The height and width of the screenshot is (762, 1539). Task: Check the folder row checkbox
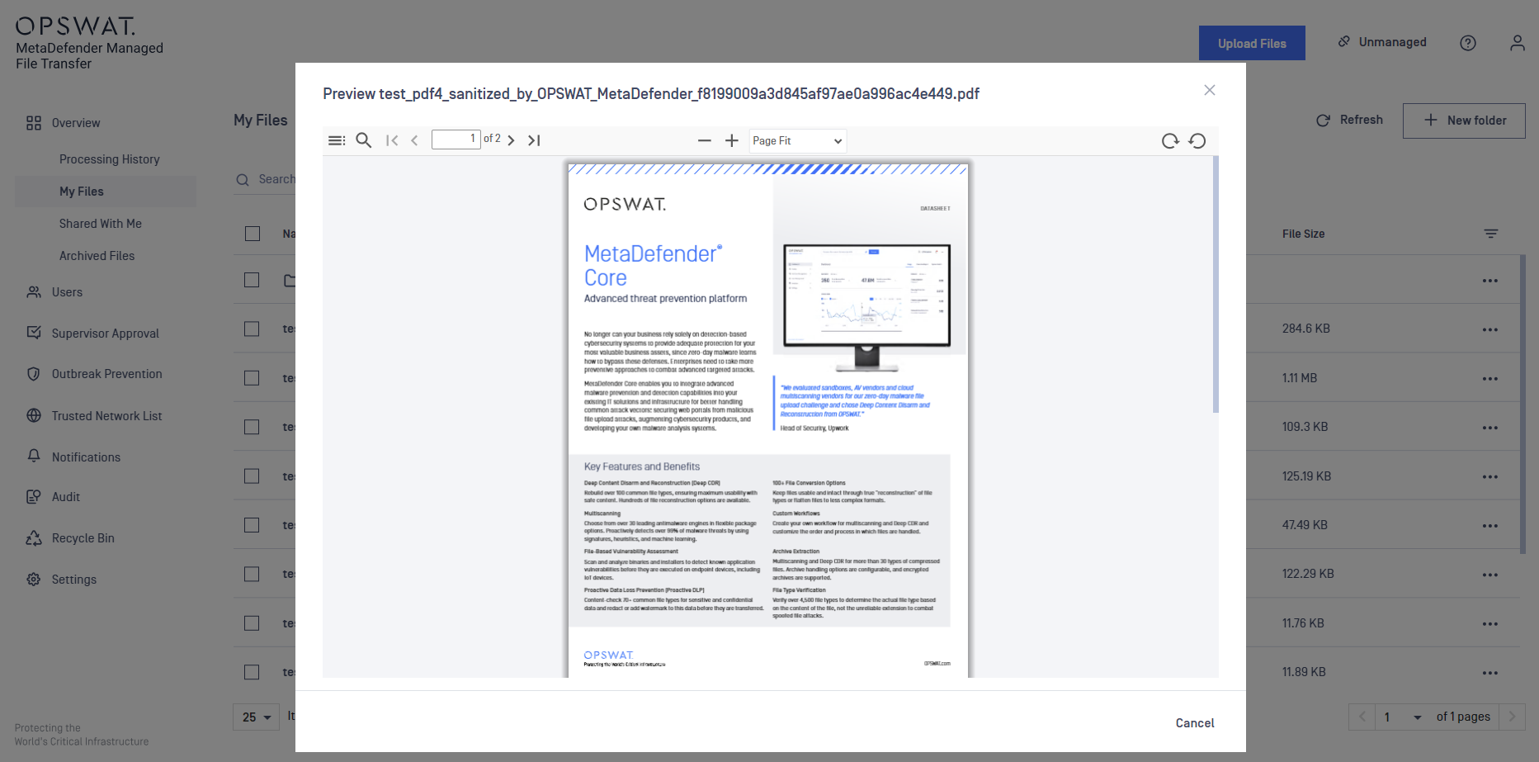pos(253,280)
